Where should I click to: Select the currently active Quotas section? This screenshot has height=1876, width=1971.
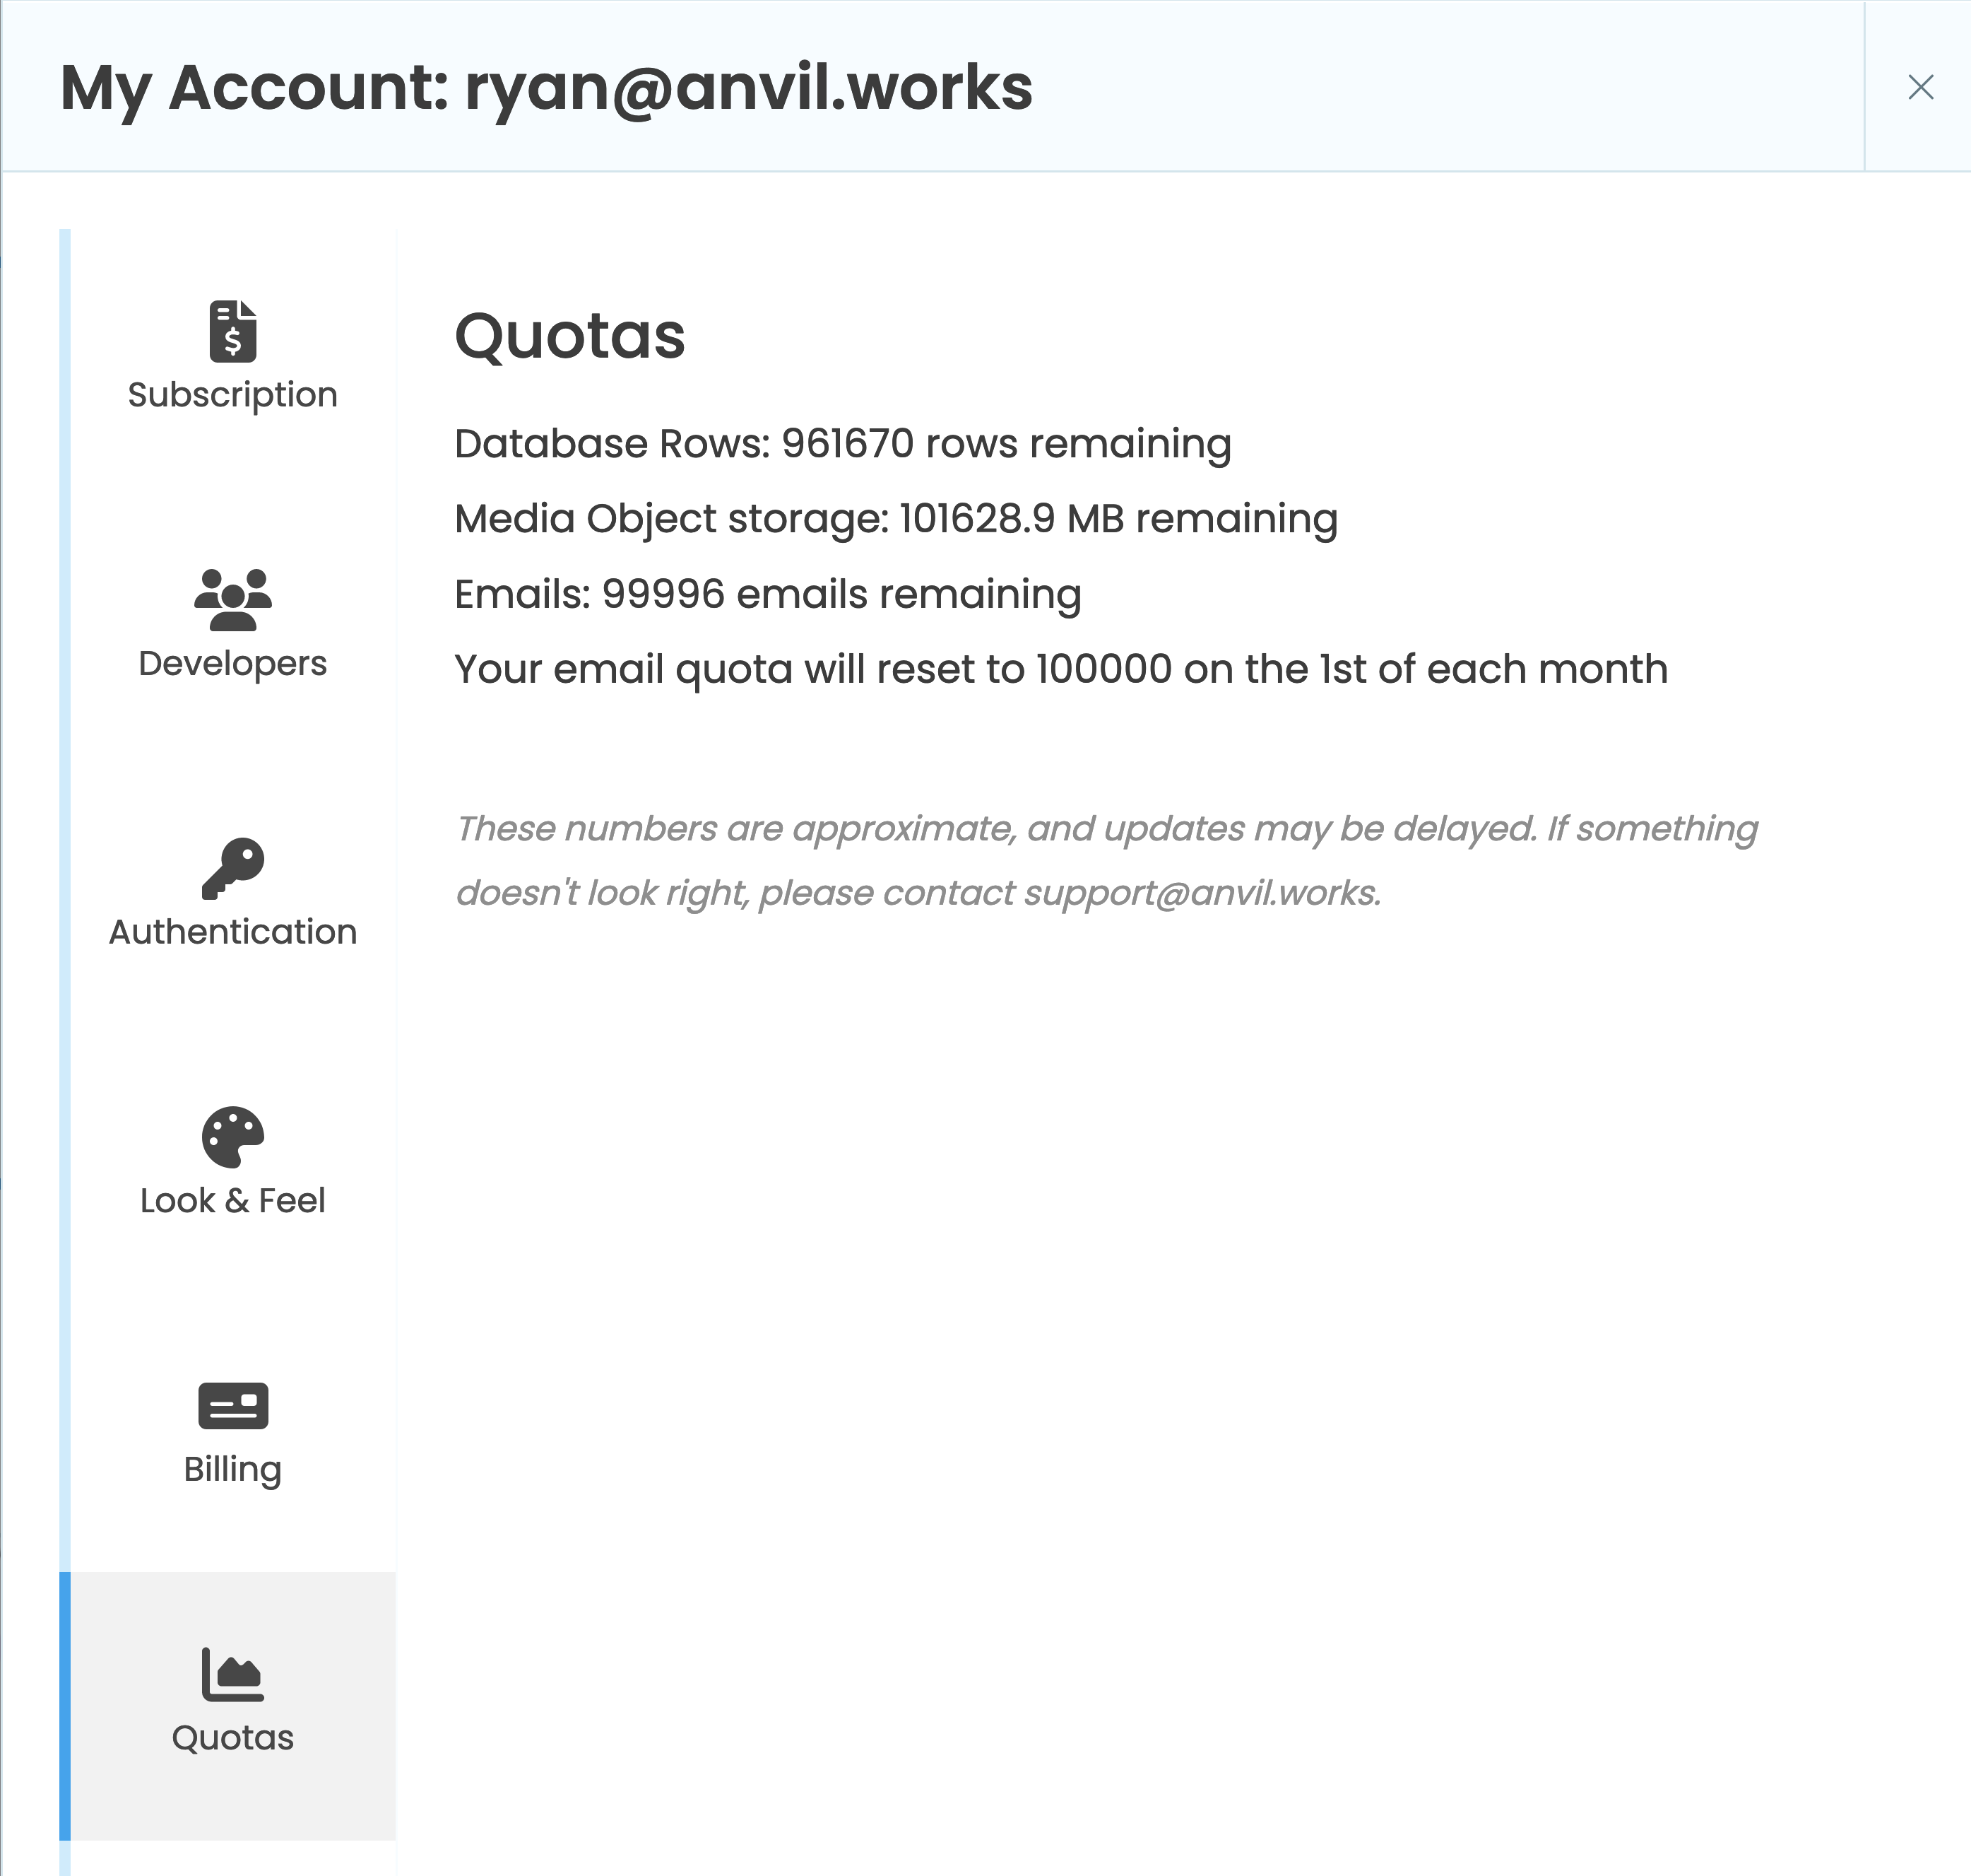tap(232, 1737)
